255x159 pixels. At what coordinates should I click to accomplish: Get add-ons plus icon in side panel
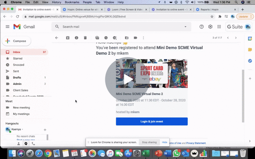pos(250,79)
